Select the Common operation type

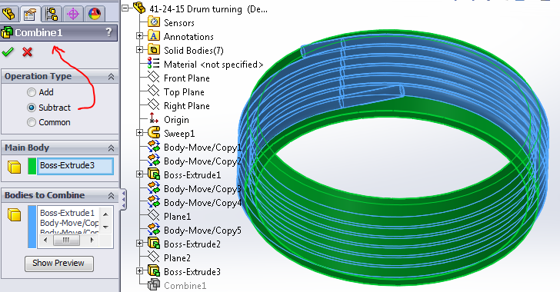pyautogui.click(x=32, y=122)
